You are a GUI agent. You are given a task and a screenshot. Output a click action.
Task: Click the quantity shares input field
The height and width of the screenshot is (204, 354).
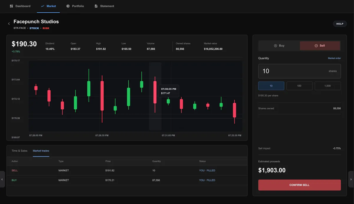pyautogui.click(x=299, y=71)
